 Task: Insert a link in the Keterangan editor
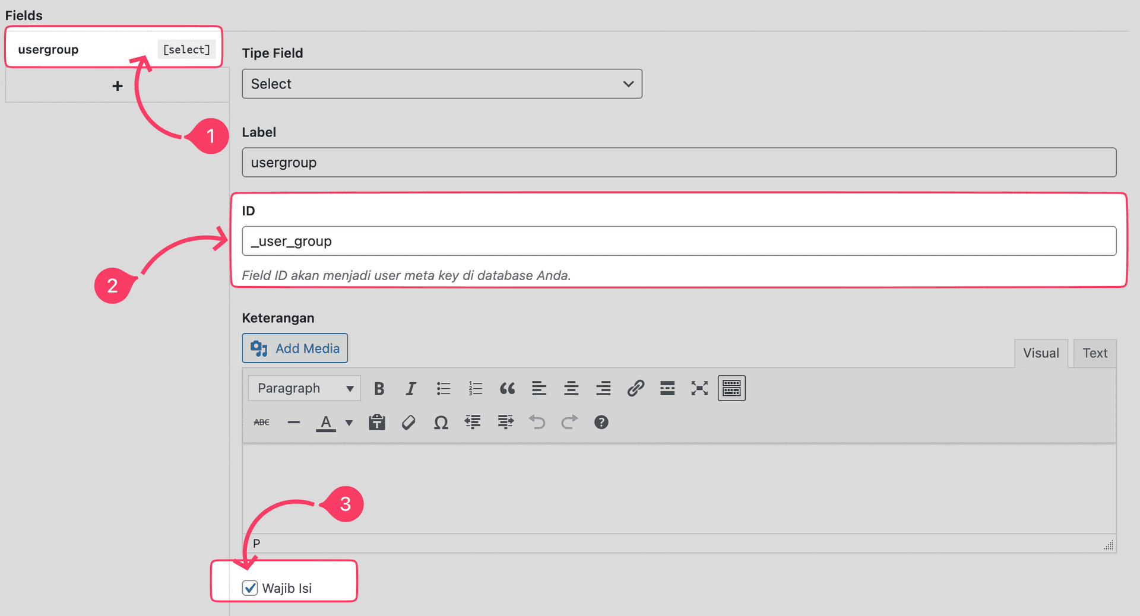(x=635, y=388)
